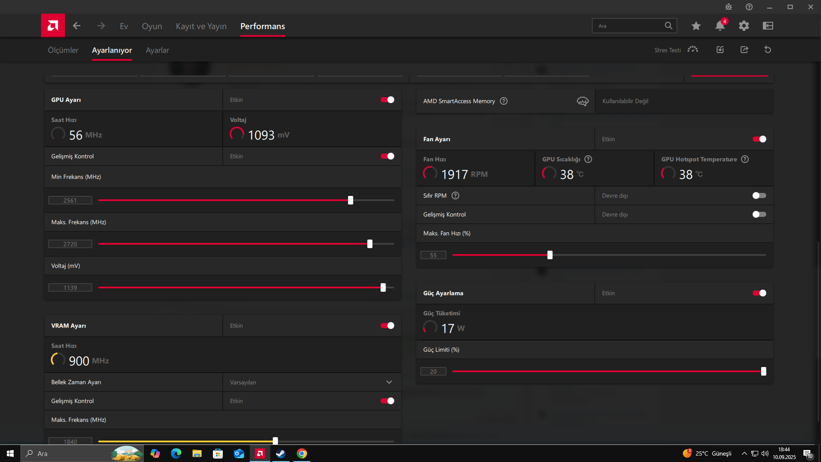Expand the Bellek Zaman Ayarı dropdown

click(389, 382)
